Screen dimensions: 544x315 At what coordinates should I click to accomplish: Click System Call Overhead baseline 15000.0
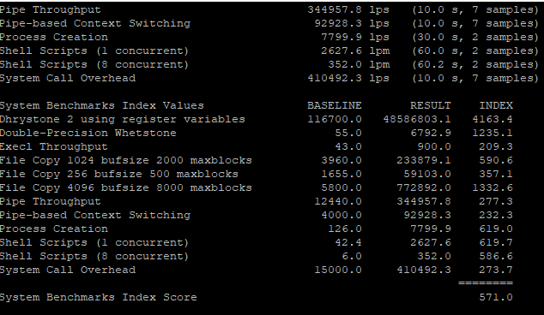click(x=338, y=270)
